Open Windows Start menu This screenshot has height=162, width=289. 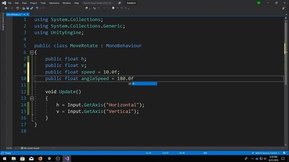tap(5, 158)
